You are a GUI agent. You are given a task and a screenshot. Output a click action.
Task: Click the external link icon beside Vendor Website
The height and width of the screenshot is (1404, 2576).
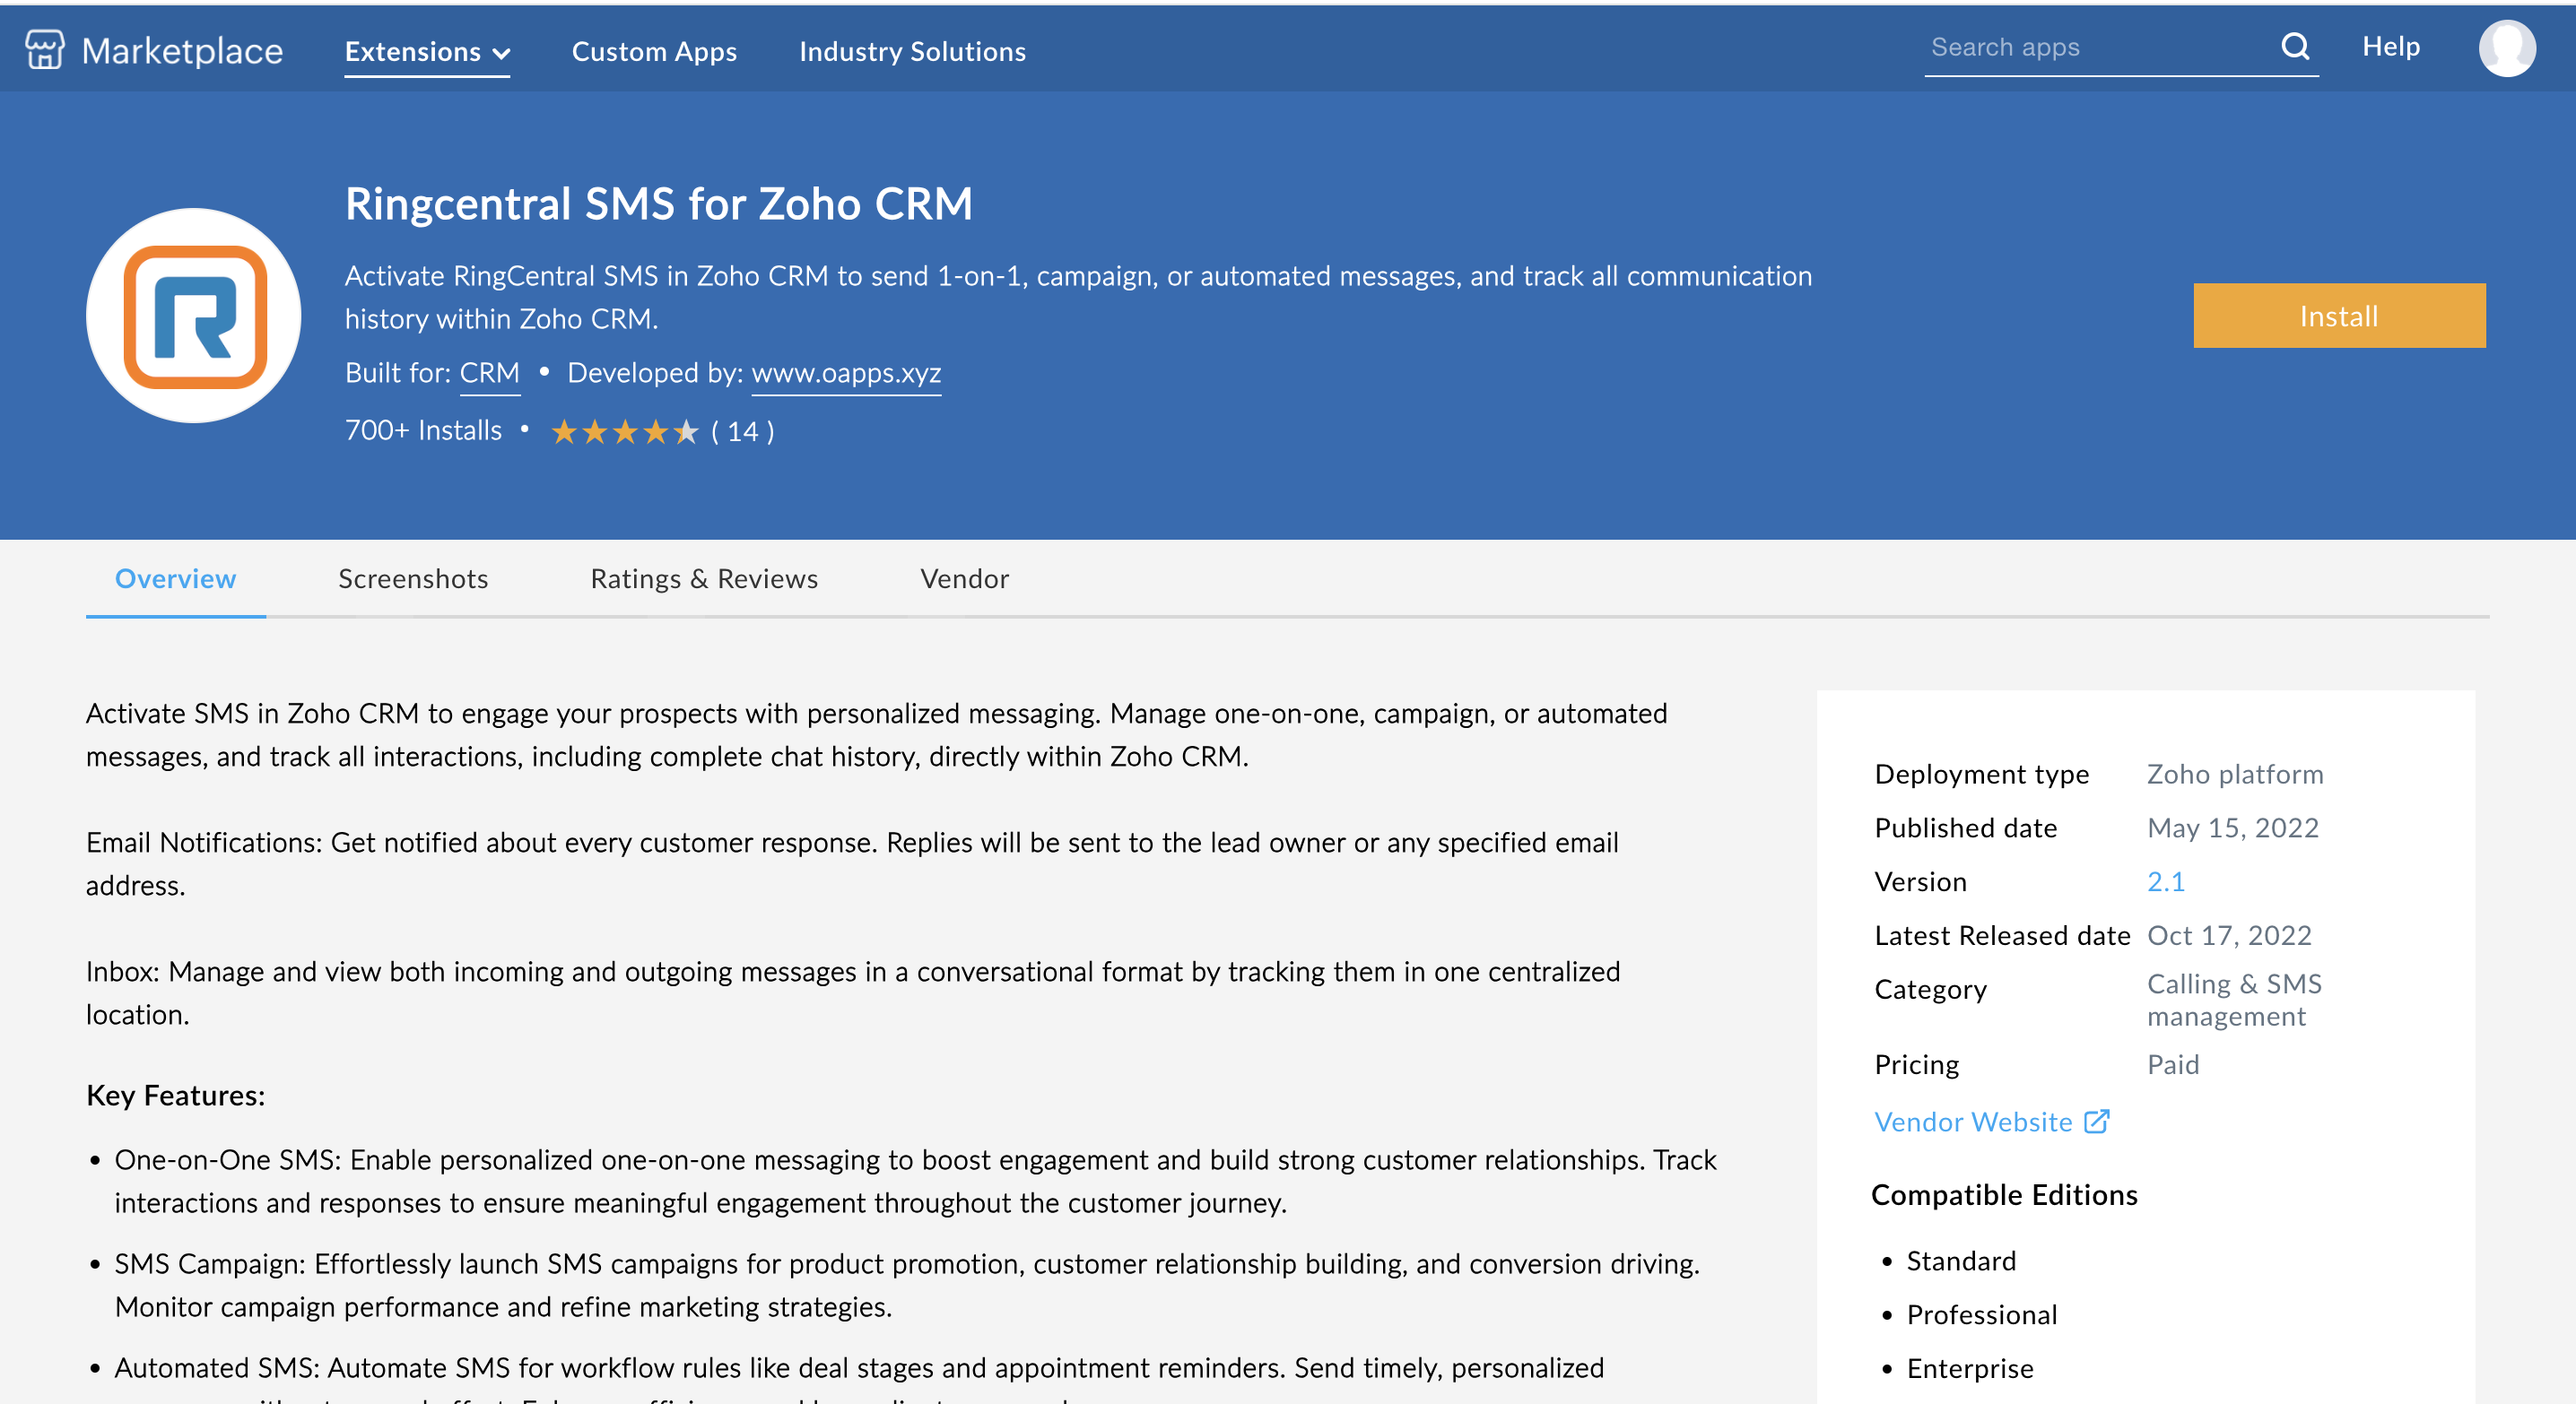2097,1122
